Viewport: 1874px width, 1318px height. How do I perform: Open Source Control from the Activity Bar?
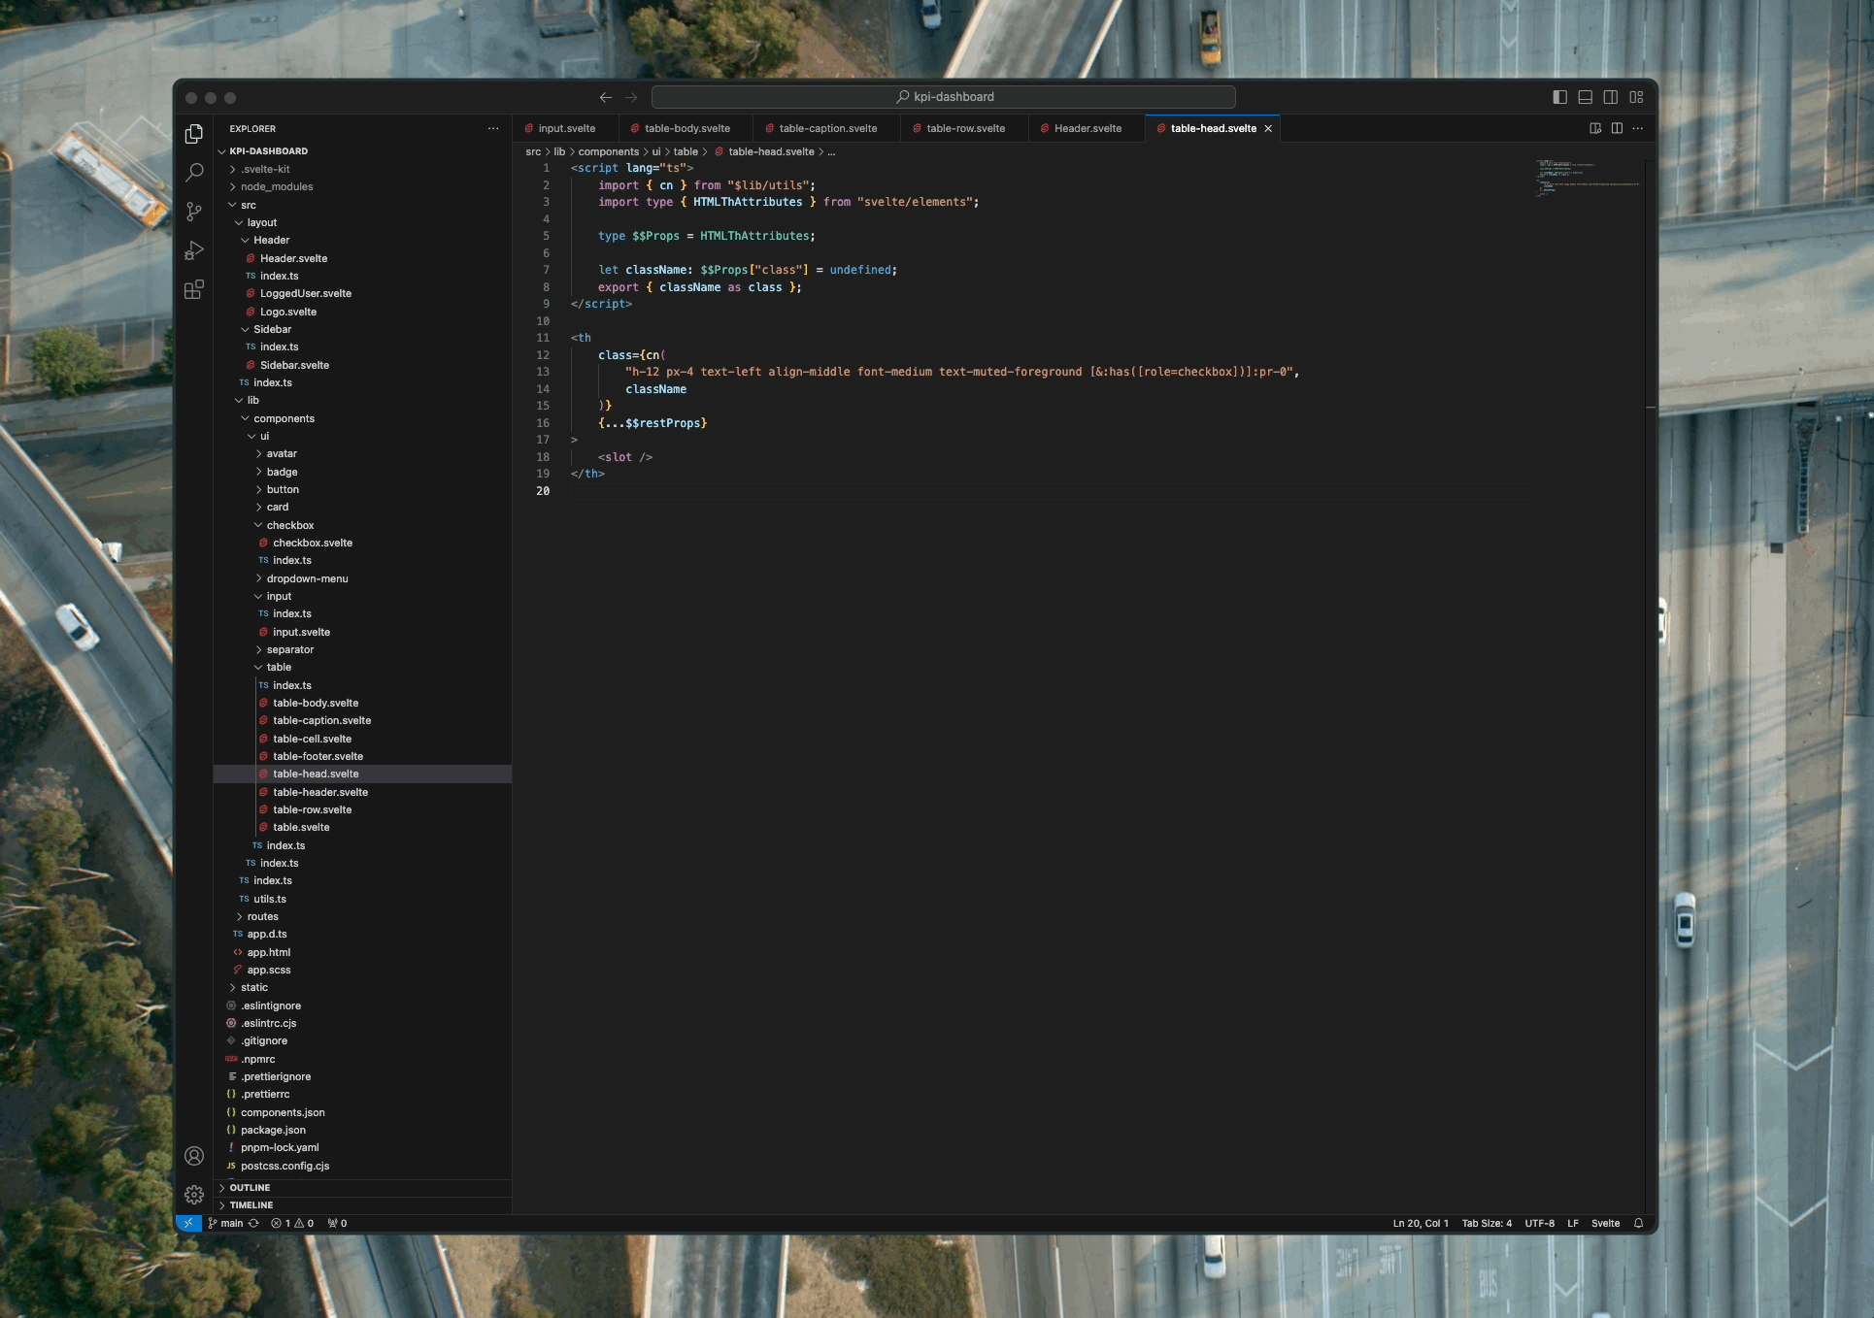tap(194, 212)
